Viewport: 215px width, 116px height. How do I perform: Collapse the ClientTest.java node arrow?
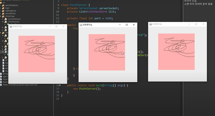(3, 22)
